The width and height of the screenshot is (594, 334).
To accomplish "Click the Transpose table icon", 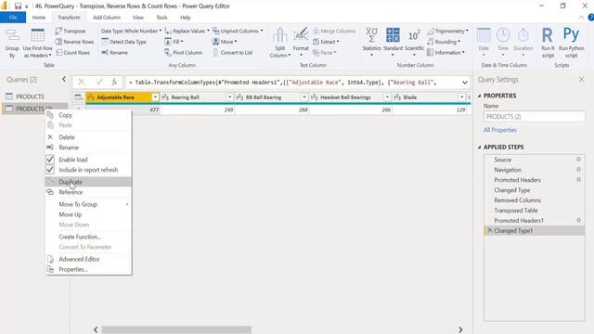I will pyautogui.click(x=58, y=31).
